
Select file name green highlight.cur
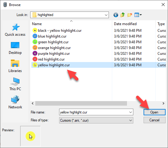click(x=53, y=42)
